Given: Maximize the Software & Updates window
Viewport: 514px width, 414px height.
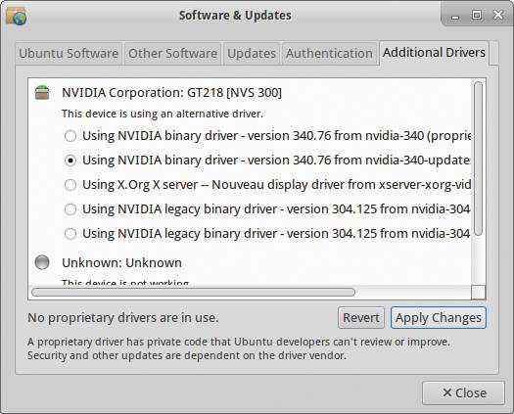Looking at the screenshot, I should [476, 15].
